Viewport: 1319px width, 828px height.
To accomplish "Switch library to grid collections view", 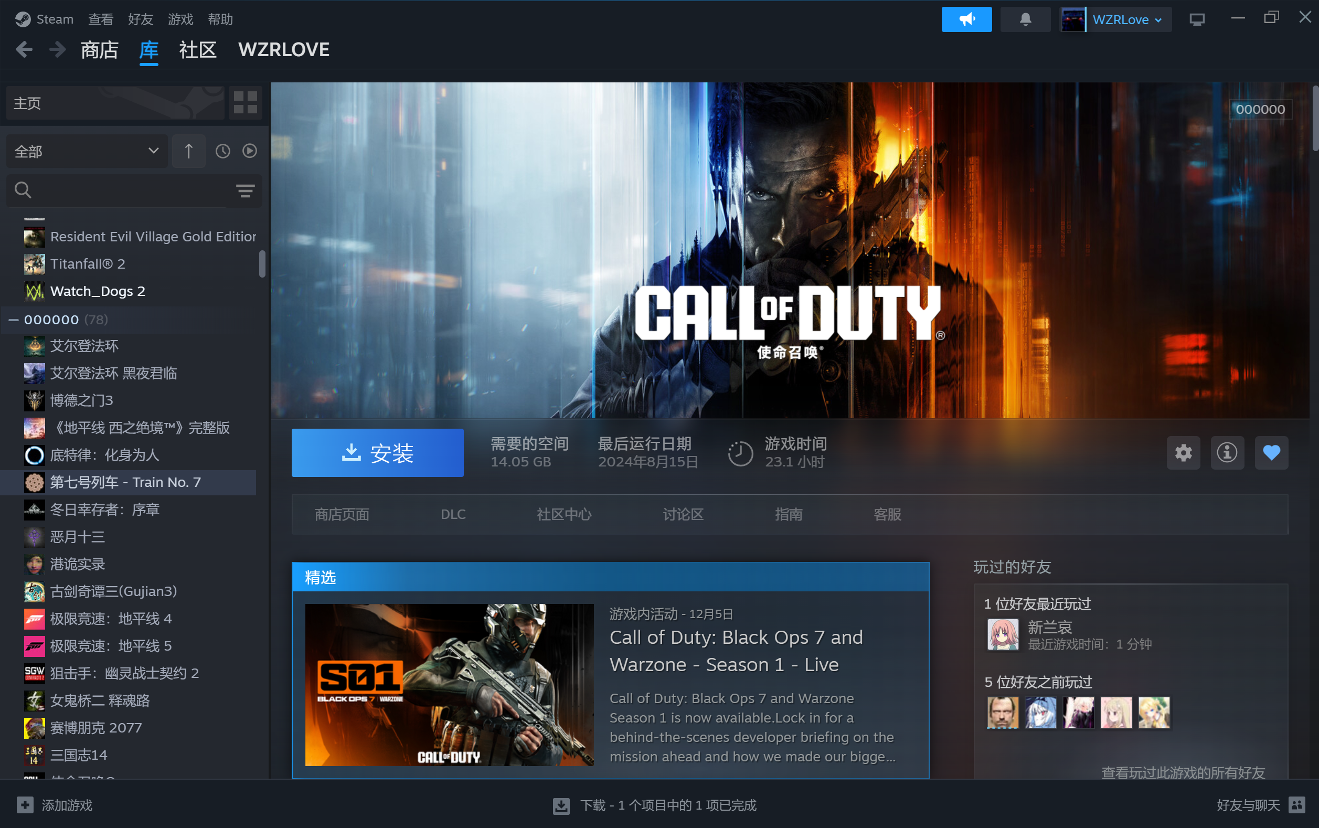I will pyautogui.click(x=244, y=102).
